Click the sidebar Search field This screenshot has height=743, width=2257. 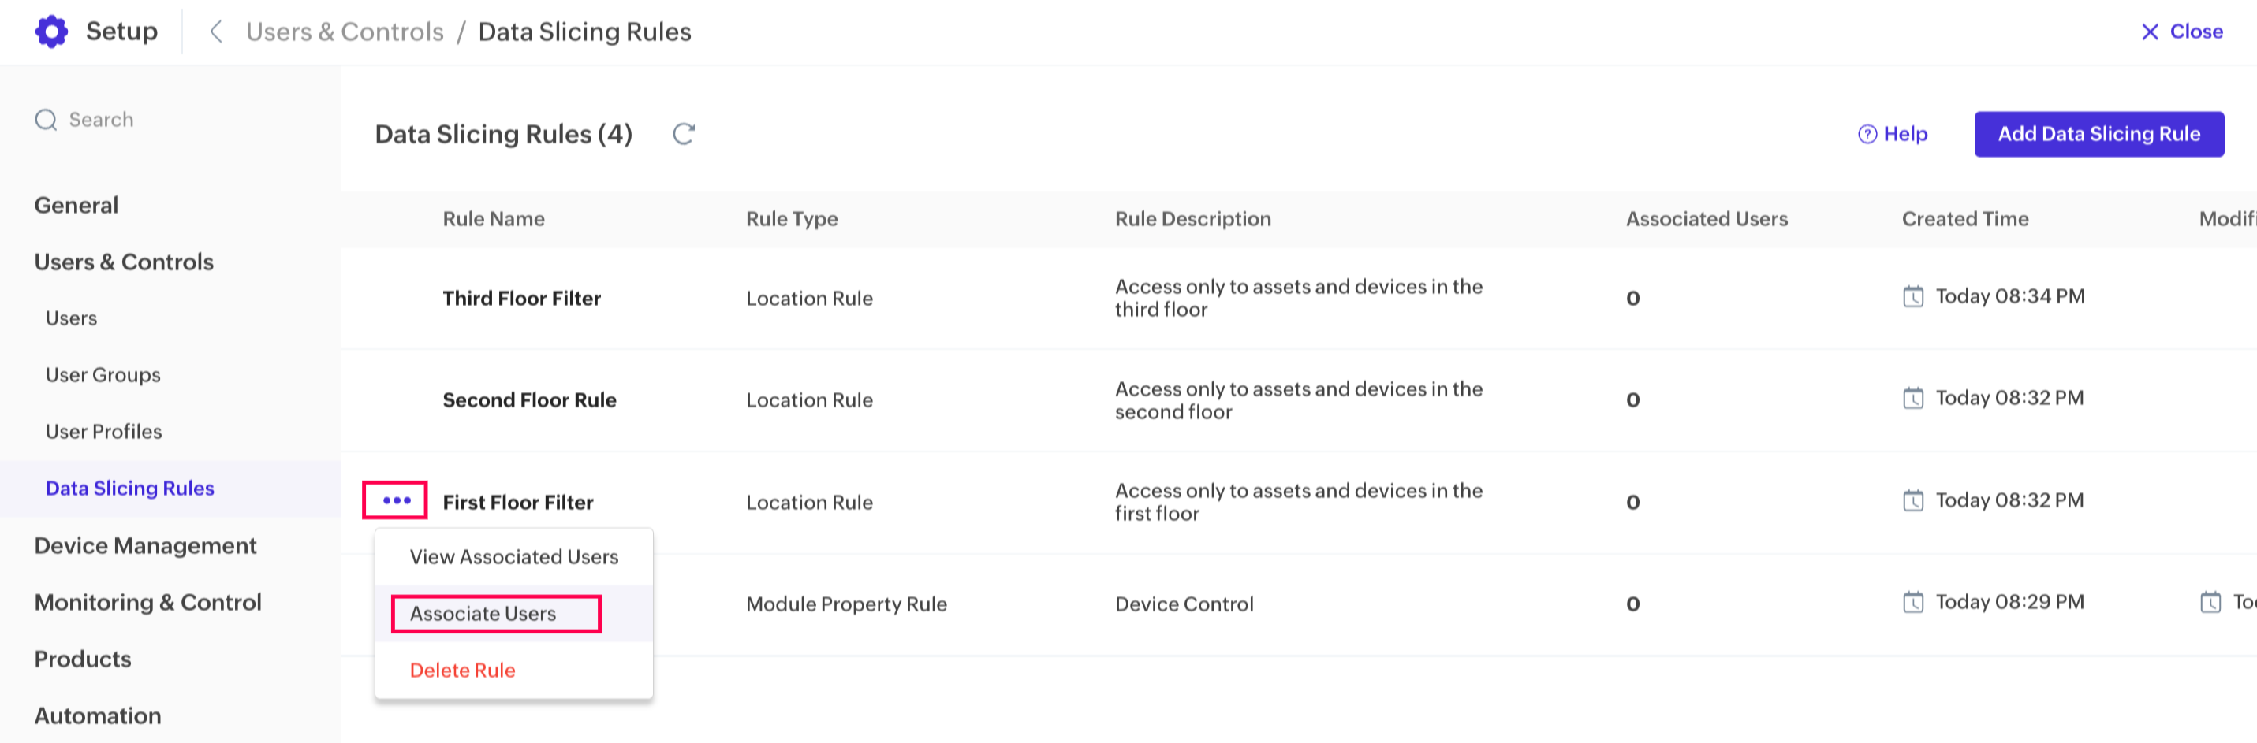tap(102, 120)
